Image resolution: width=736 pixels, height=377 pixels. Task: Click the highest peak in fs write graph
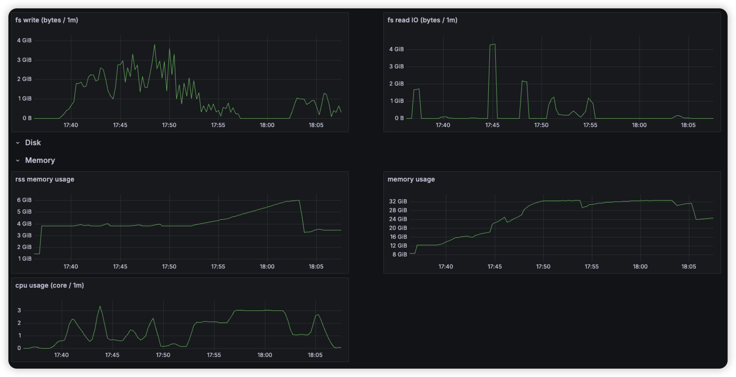(x=154, y=45)
